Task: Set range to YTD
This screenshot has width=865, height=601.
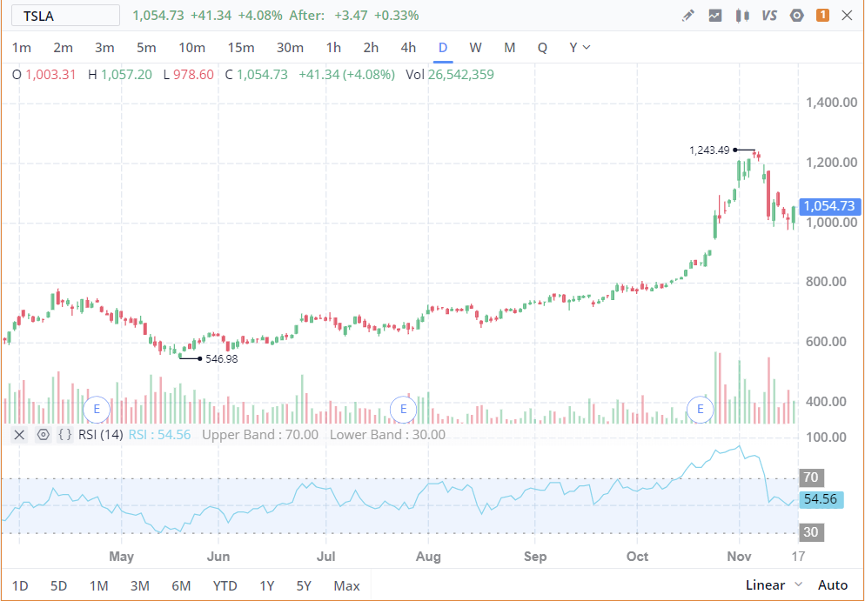Action: 225,585
